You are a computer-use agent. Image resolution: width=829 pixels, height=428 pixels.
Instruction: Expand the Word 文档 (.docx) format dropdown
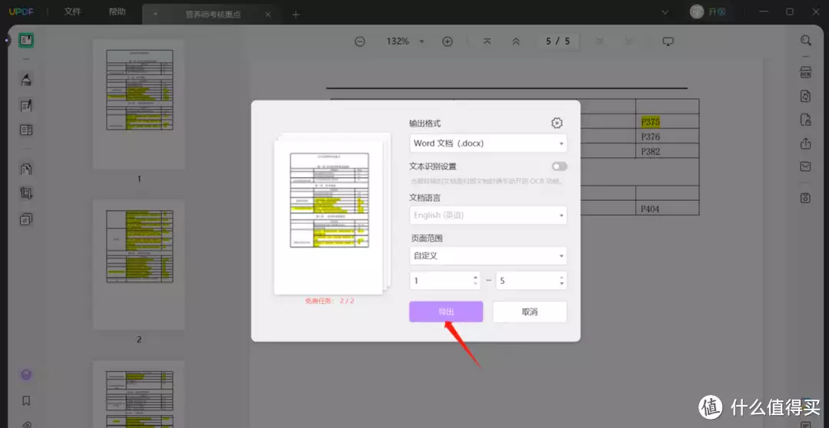[487, 143]
